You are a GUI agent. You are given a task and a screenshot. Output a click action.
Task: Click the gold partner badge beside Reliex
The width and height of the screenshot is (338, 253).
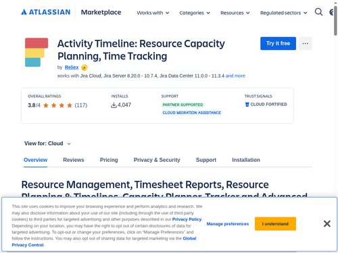[x=84, y=67]
